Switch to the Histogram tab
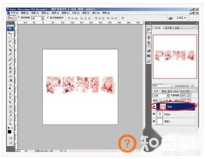Viewport: 205px width, 159px height. (x=169, y=28)
